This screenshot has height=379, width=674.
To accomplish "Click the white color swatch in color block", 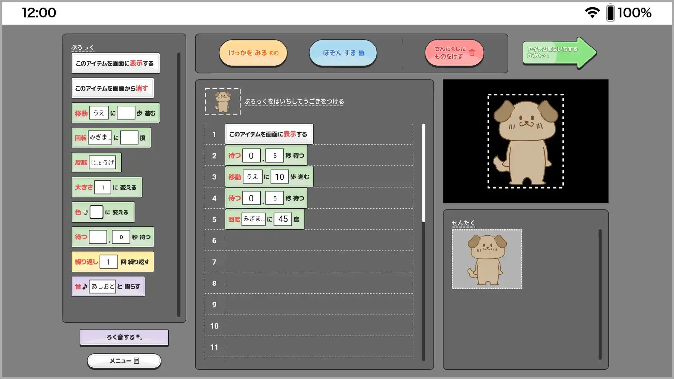I will pyautogui.click(x=96, y=212).
